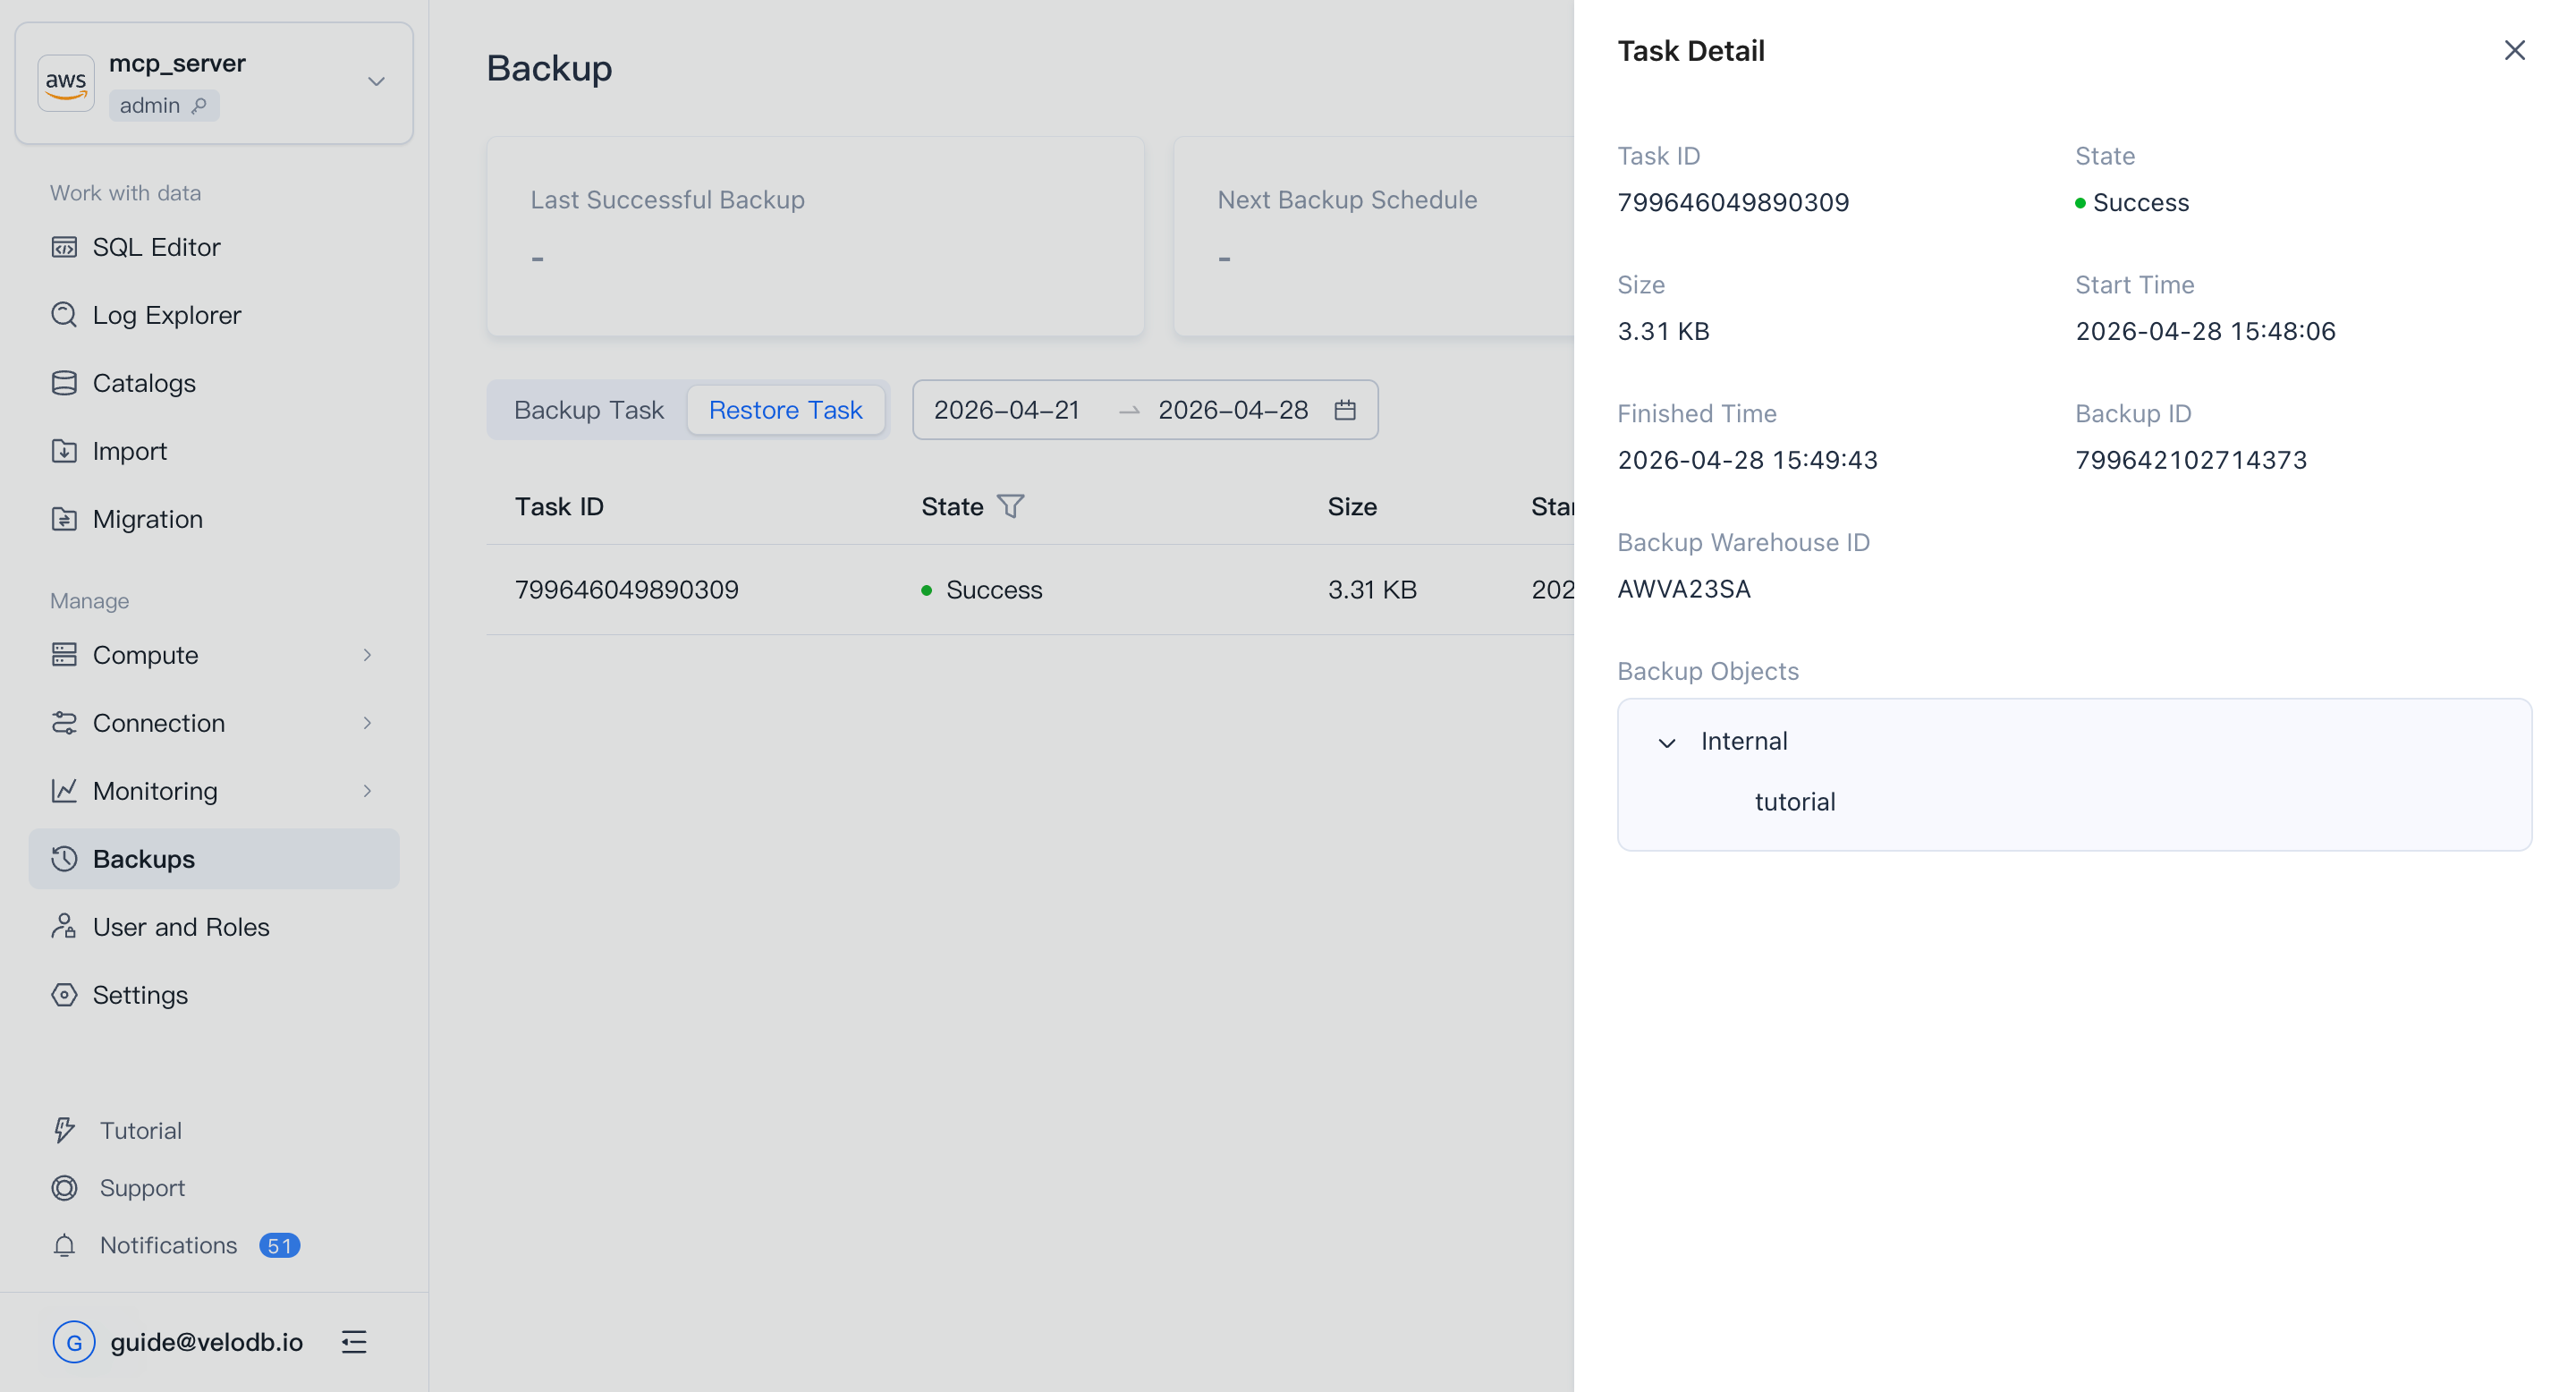This screenshot has height=1392, width=2576.
Task: Close the Task Detail panel
Action: tap(2514, 50)
